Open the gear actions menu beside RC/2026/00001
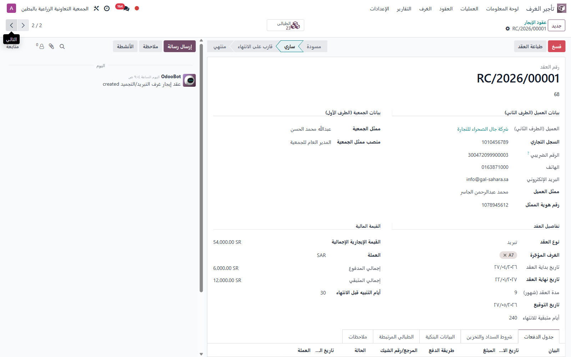Viewport: 571px width, 357px height. [507, 29]
